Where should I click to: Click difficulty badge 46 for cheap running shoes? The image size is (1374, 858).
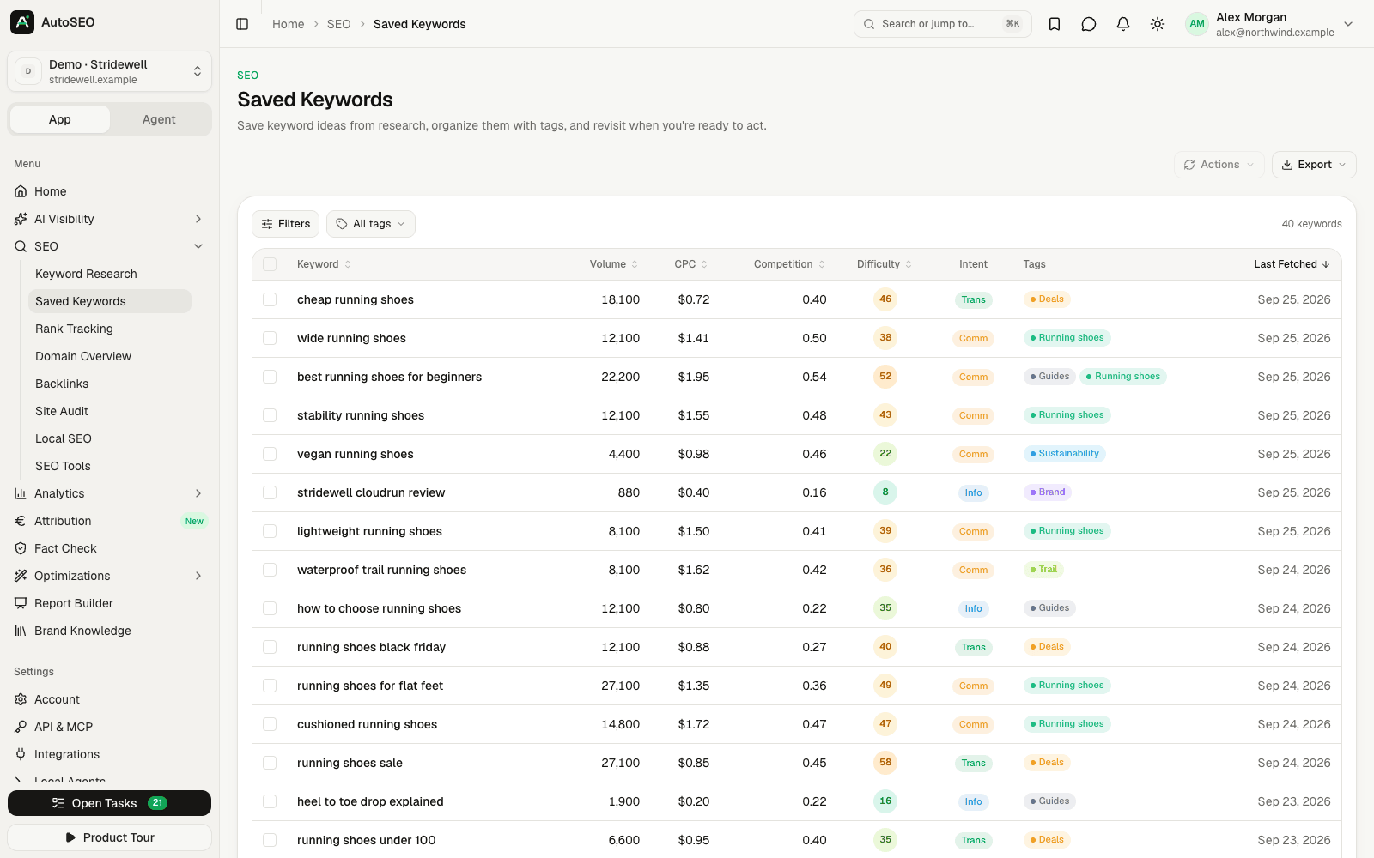click(885, 299)
